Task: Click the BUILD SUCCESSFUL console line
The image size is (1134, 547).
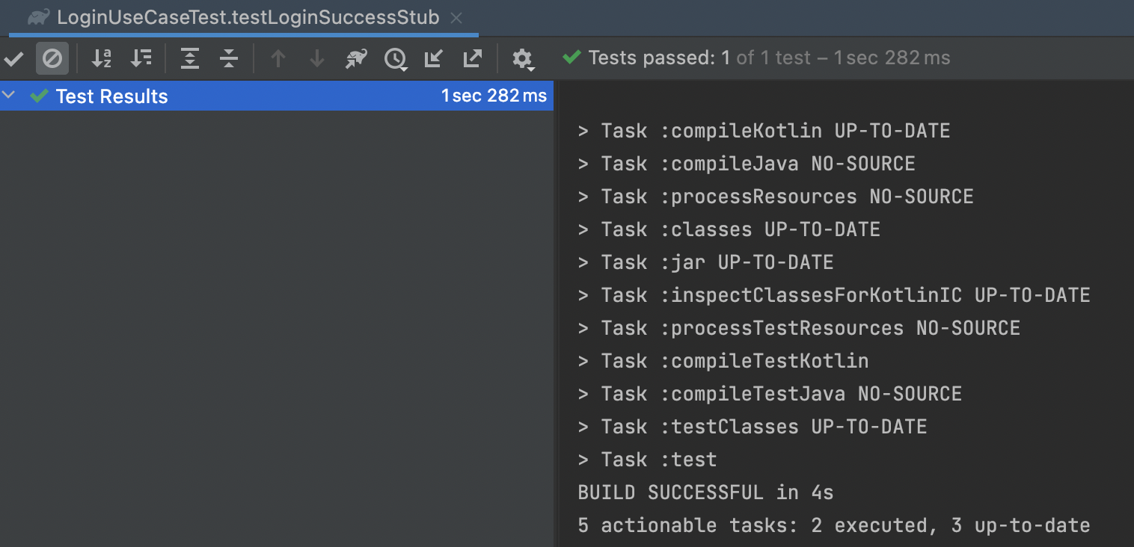Action: click(x=705, y=492)
